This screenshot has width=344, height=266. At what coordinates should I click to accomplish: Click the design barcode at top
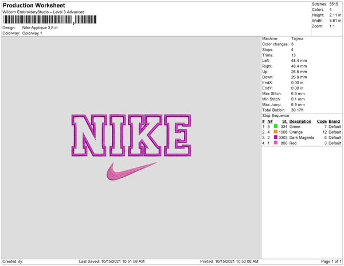pos(50,19)
